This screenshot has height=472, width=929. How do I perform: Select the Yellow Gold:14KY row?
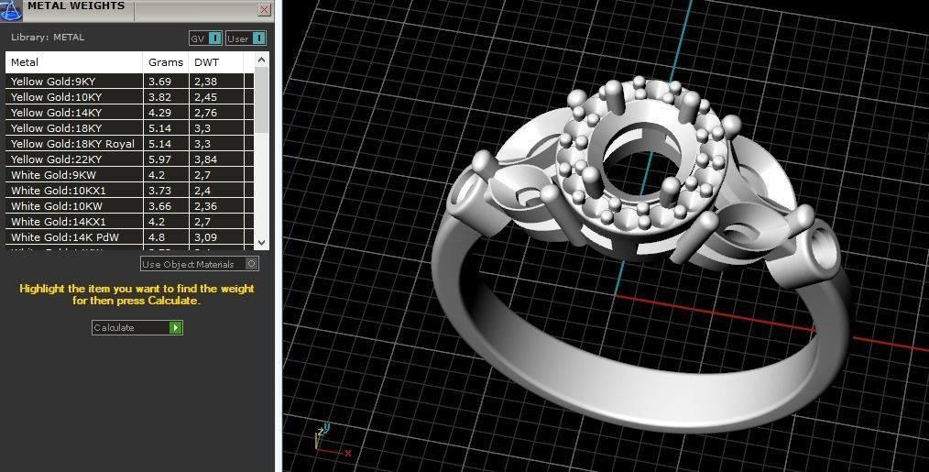coord(130,113)
